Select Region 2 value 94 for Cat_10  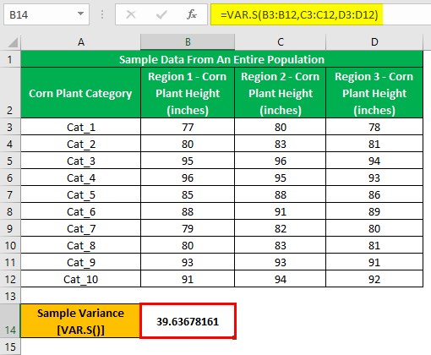click(281, 279)
